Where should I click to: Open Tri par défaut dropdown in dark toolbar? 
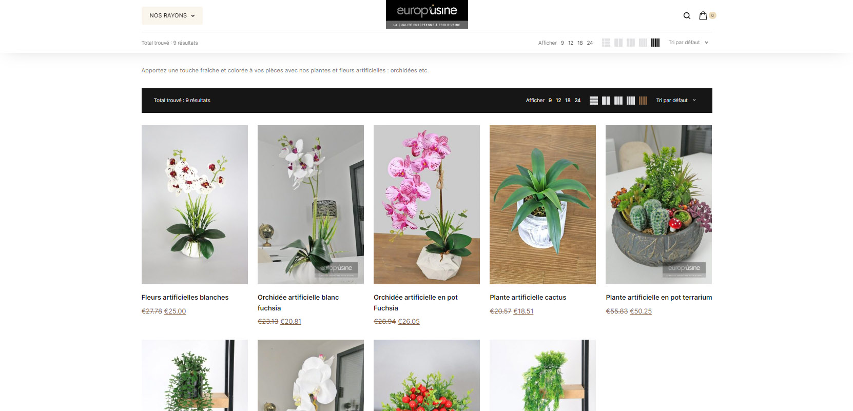click(x=676, y=101)
